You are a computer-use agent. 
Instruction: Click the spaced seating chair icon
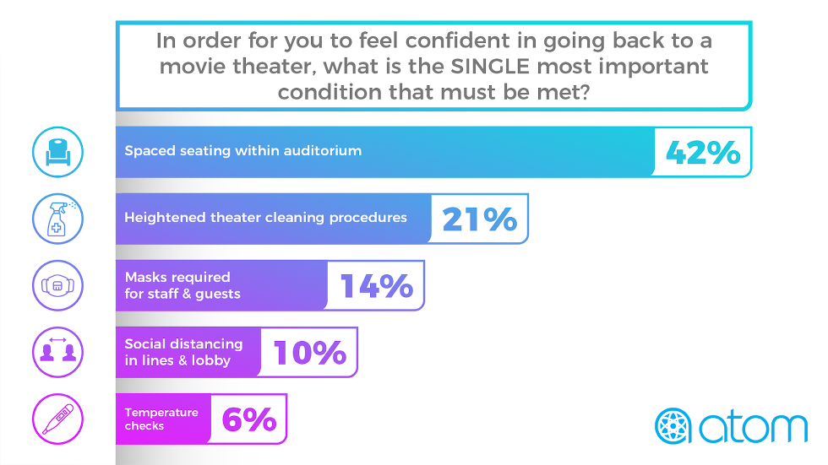57,152
